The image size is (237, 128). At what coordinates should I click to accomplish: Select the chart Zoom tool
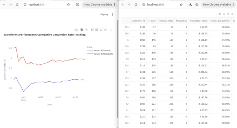pos(82,30)
